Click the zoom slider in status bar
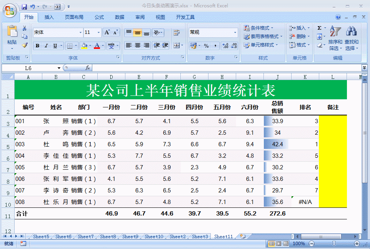 334,244
